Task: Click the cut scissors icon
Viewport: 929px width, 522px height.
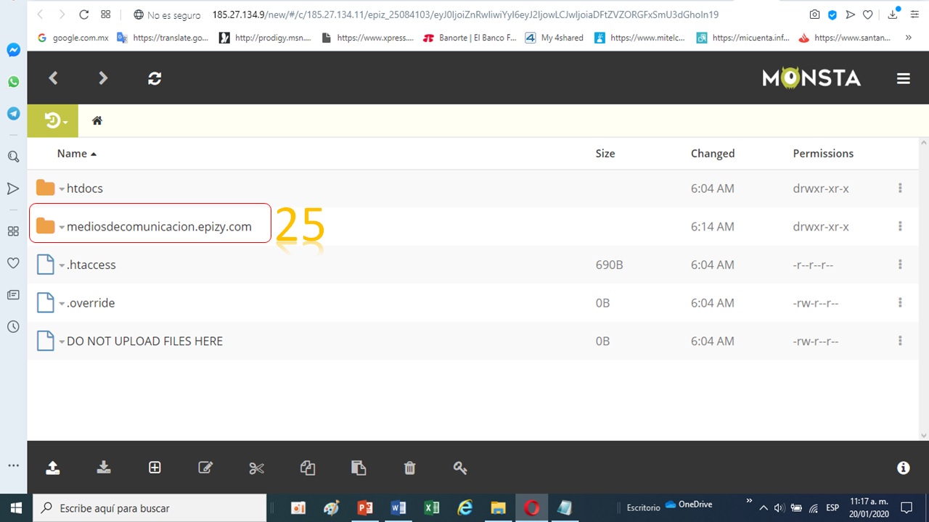Action: point(256,468)
